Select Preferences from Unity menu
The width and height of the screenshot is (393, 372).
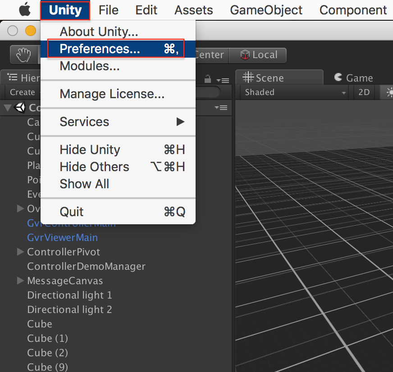click(118, 49)
